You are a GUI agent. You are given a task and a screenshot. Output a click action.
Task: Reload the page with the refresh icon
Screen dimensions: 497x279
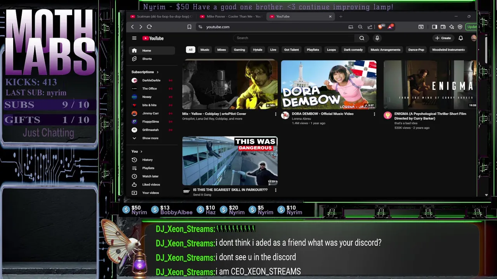[149, 27]
